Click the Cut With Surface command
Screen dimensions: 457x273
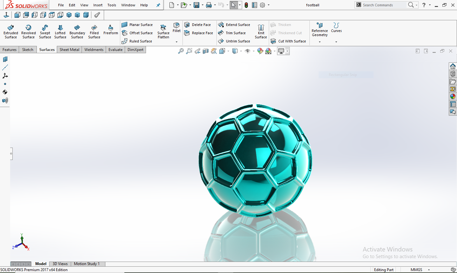click(288, 41)
